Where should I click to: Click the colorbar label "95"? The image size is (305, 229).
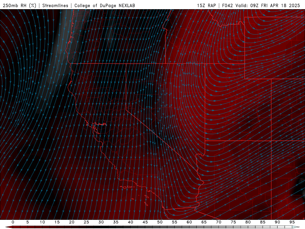pos(292,222)
